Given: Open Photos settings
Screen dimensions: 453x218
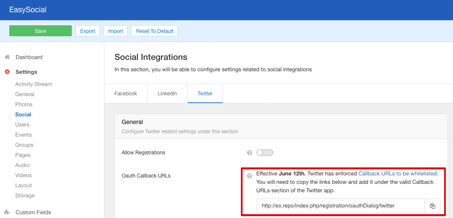Looking at the screenshot, I should click(x=24, y=105).
